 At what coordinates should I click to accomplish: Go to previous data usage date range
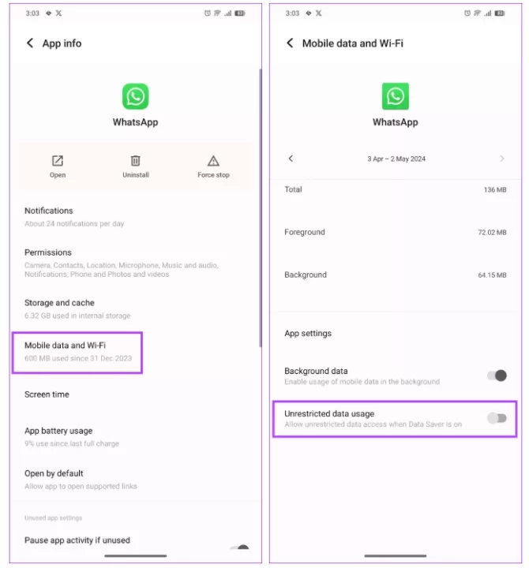tap(291, 159)
